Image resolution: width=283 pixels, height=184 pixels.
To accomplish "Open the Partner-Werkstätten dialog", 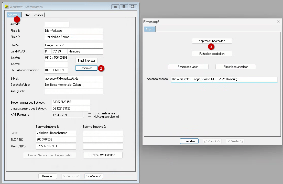I will (103, 155).
